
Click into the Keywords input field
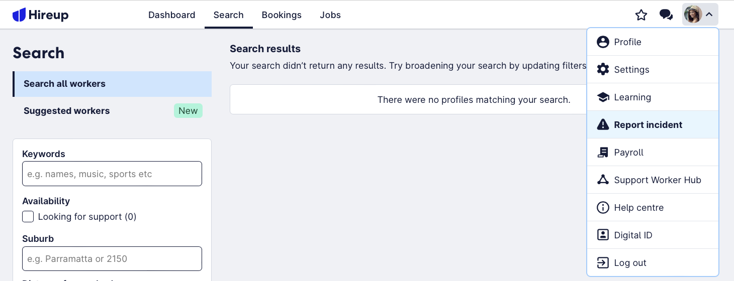click(x=112, y=174)
